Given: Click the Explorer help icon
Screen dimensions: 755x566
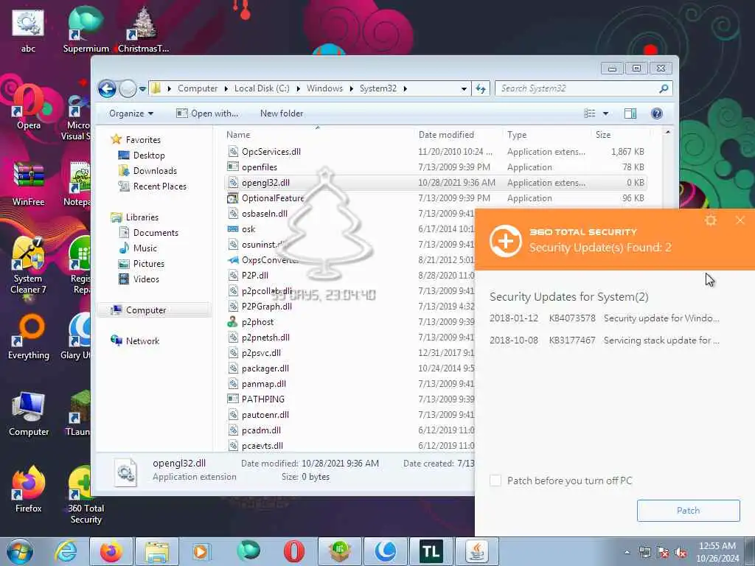Looking at the screenshot, I should click(x=657, y=113).
